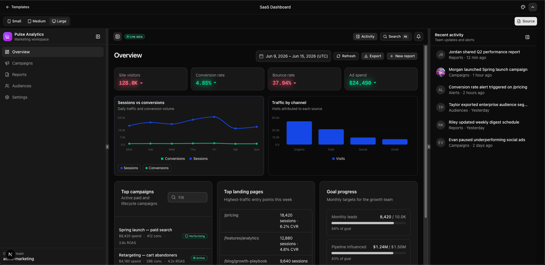This screenshot has width=545, height=265.
Task: Collapse the header with the chevron-up button
Action: click(x=533, y=7)
